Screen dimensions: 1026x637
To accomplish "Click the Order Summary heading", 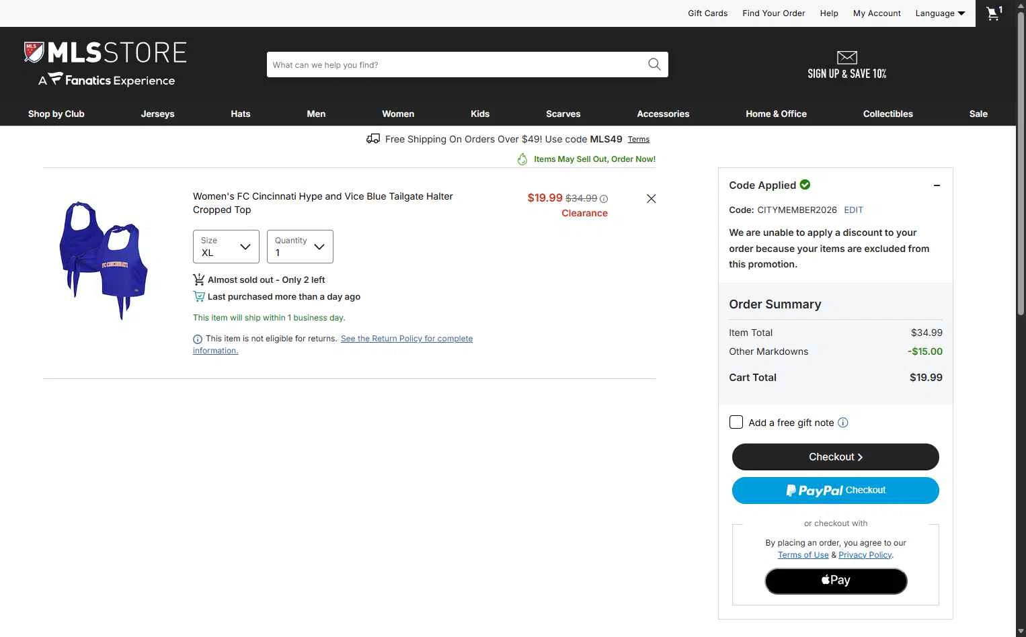I will (x=775, y=304).
